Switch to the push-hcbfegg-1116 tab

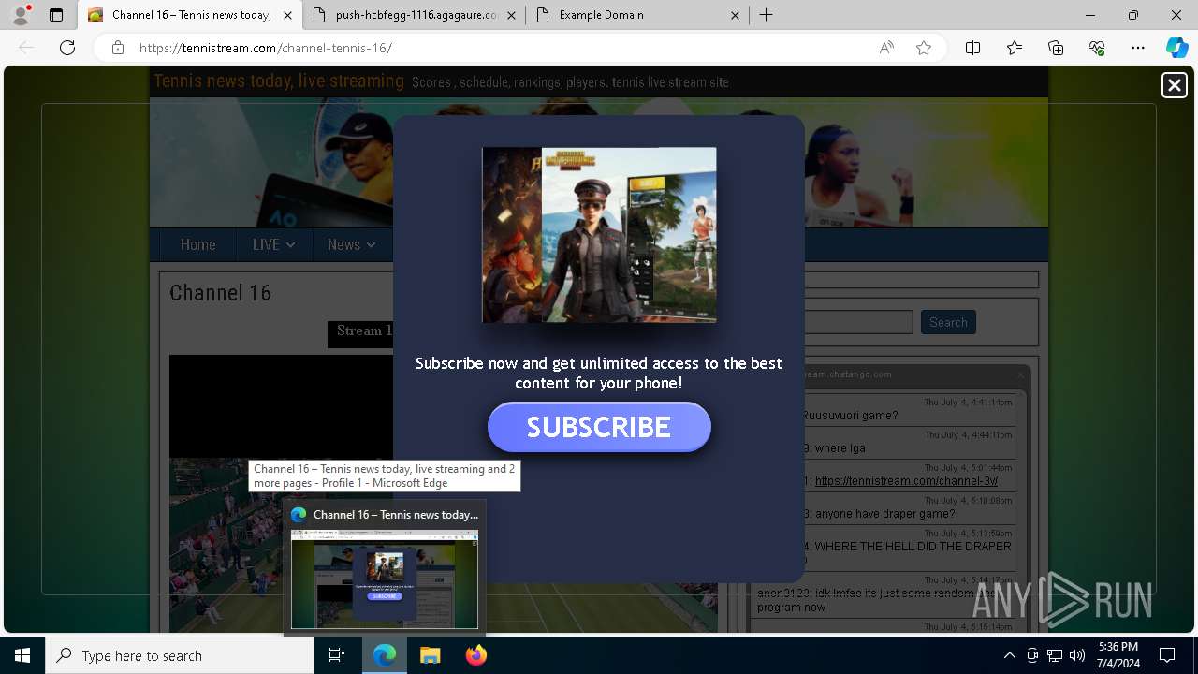416,15
